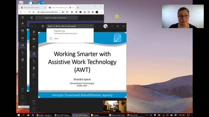Click participant video thumbnail in Teams meeting
Screen dimensions: 209x117
coord(115,107)
